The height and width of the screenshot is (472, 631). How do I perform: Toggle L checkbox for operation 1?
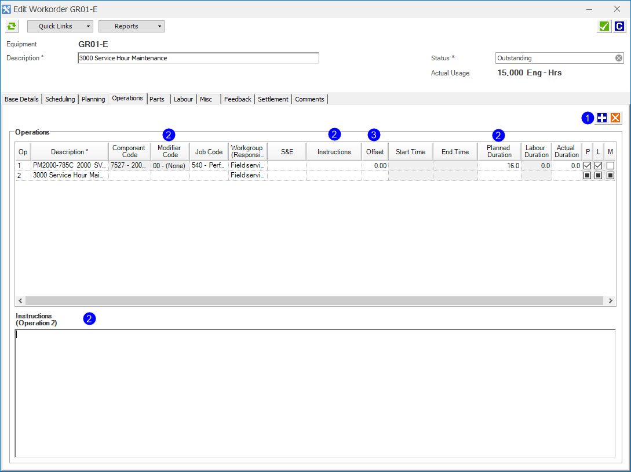[x=599, y=165]
